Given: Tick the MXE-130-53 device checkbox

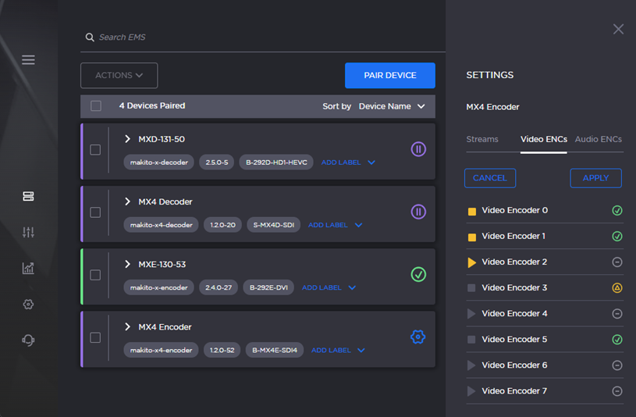Looking at the screenshot, I should pyautogui.click(x=95, y=275).
